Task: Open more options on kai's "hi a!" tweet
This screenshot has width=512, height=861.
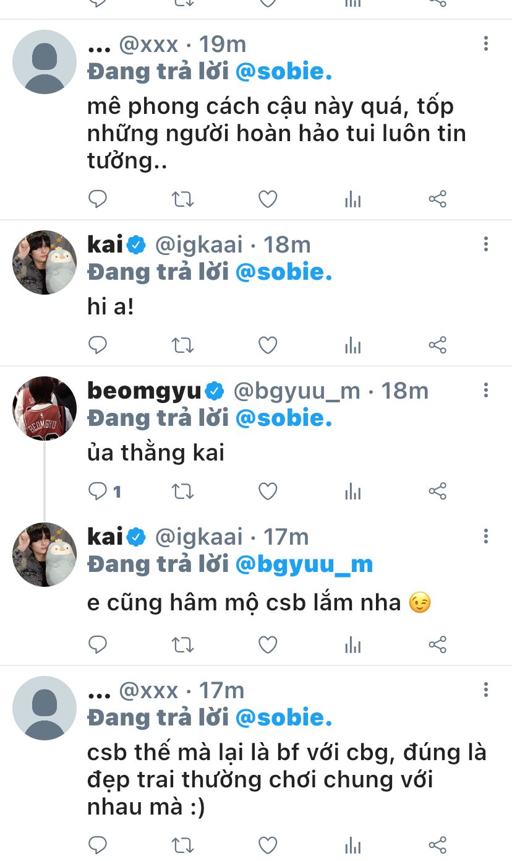Action: pos(486,244)
